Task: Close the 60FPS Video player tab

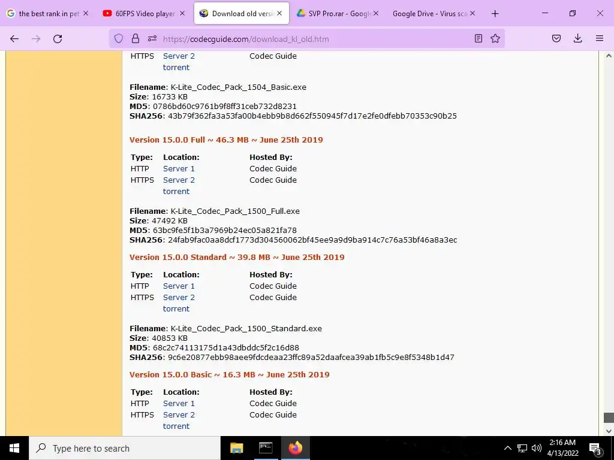Action: 182,13
